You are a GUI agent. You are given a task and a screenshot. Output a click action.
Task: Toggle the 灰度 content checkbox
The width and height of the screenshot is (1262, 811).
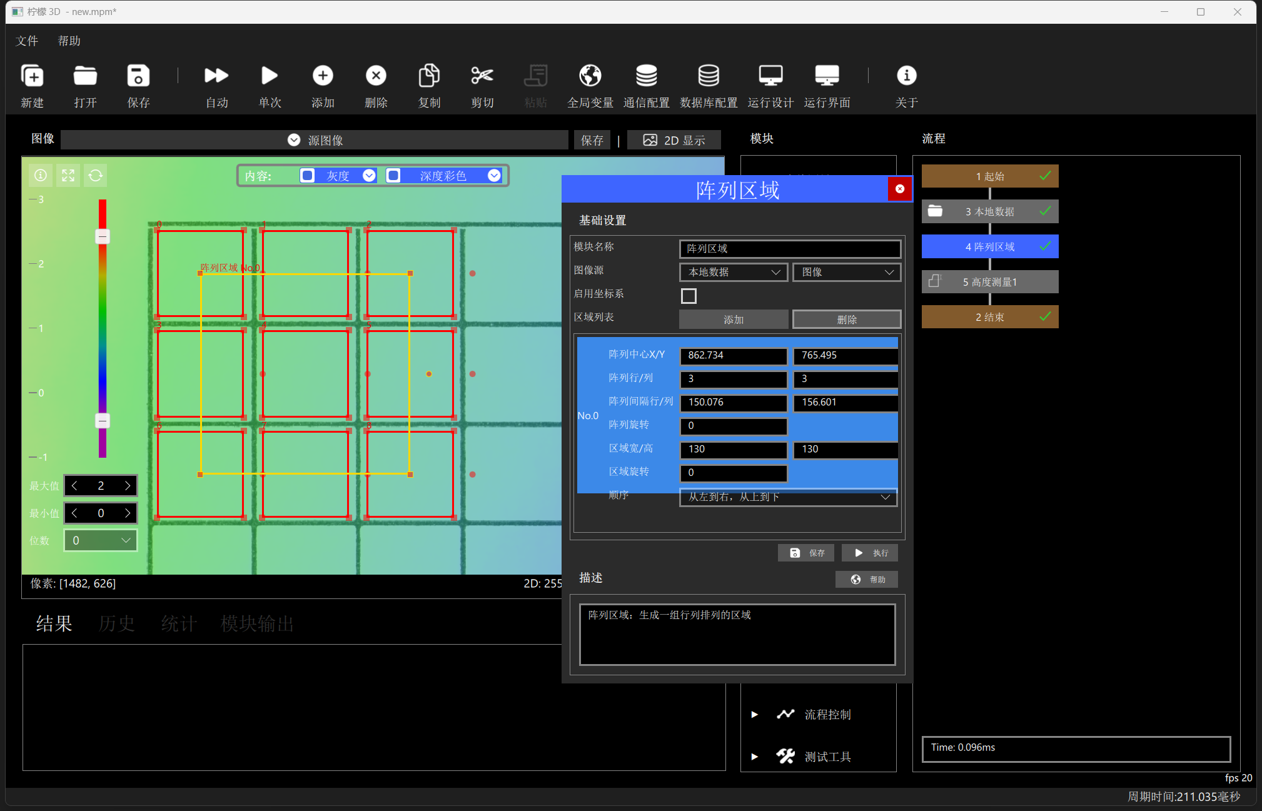point(307,176)
